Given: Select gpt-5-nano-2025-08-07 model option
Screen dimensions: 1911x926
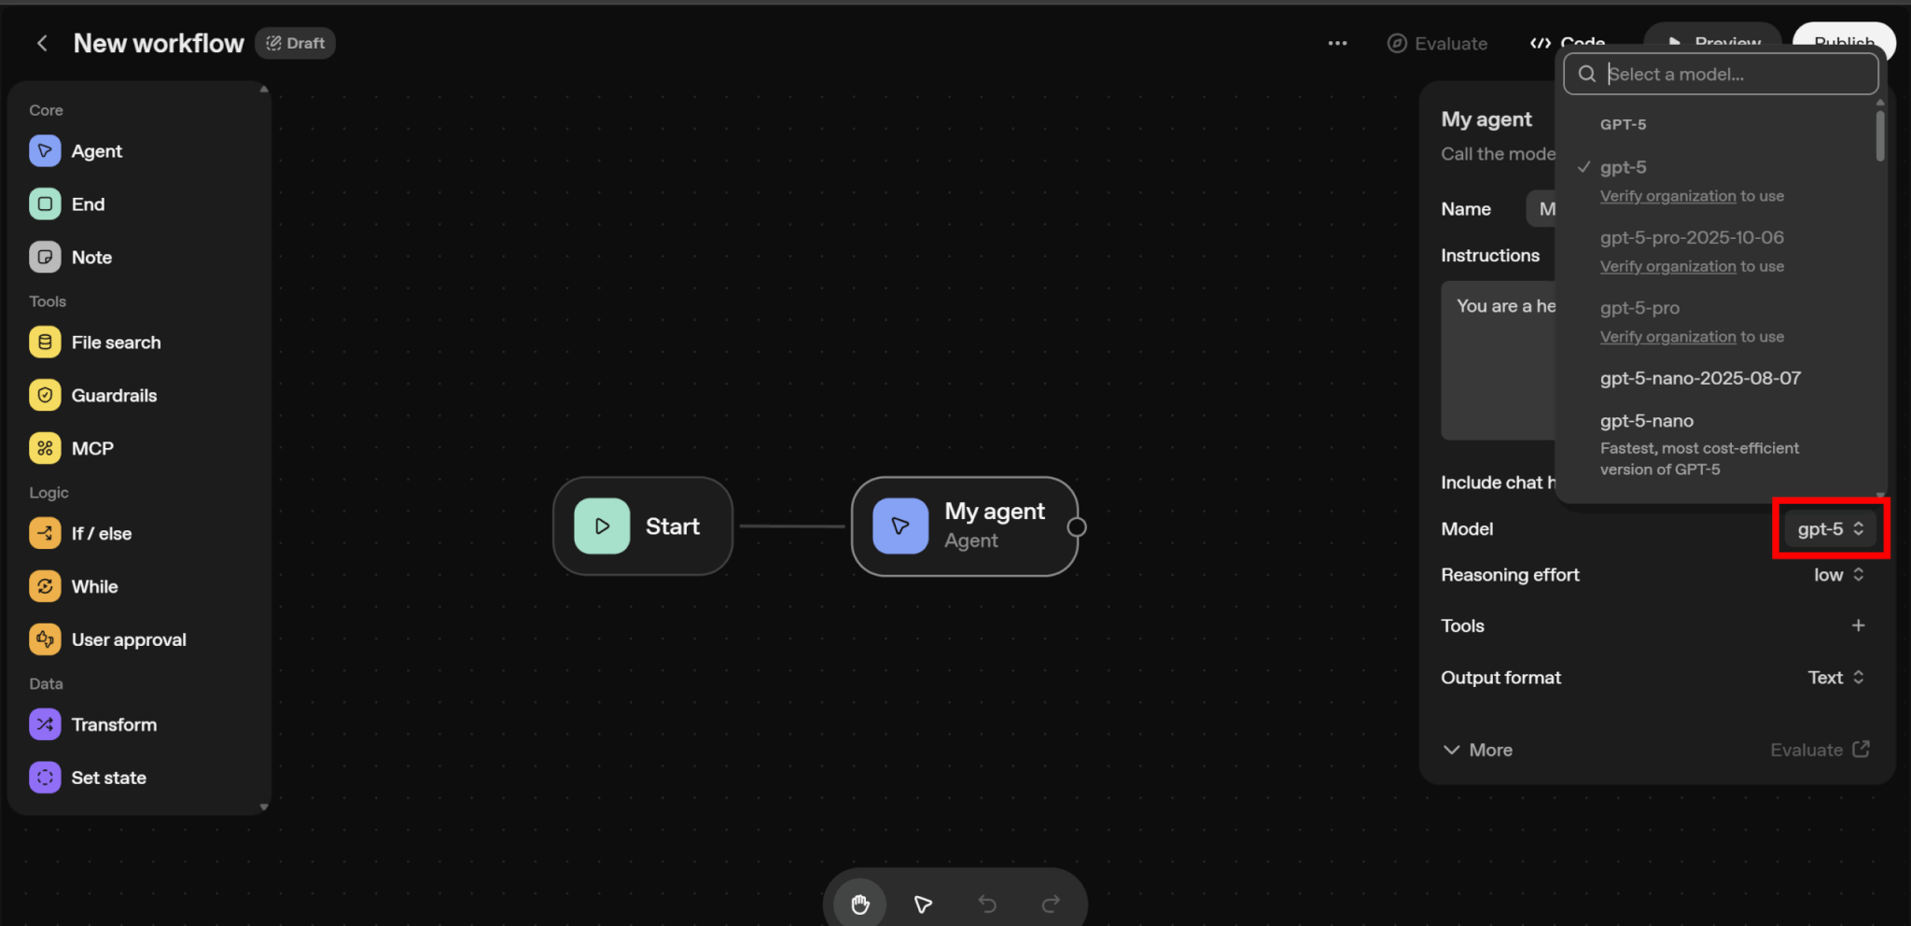Looking at the screenshot, I should 1699,378.
